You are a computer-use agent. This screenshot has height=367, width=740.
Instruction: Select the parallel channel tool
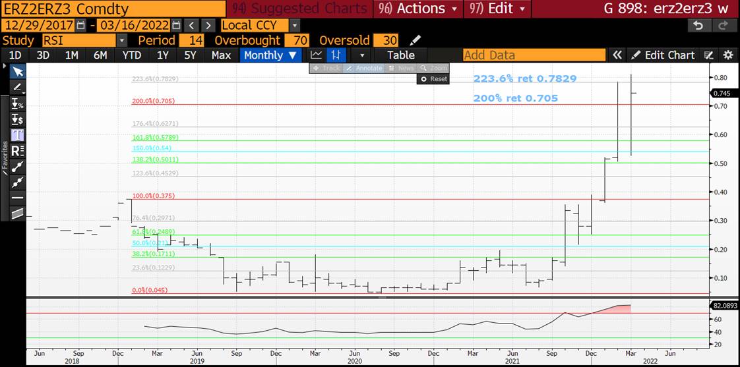pyautogui.click(x=18, y=213)
